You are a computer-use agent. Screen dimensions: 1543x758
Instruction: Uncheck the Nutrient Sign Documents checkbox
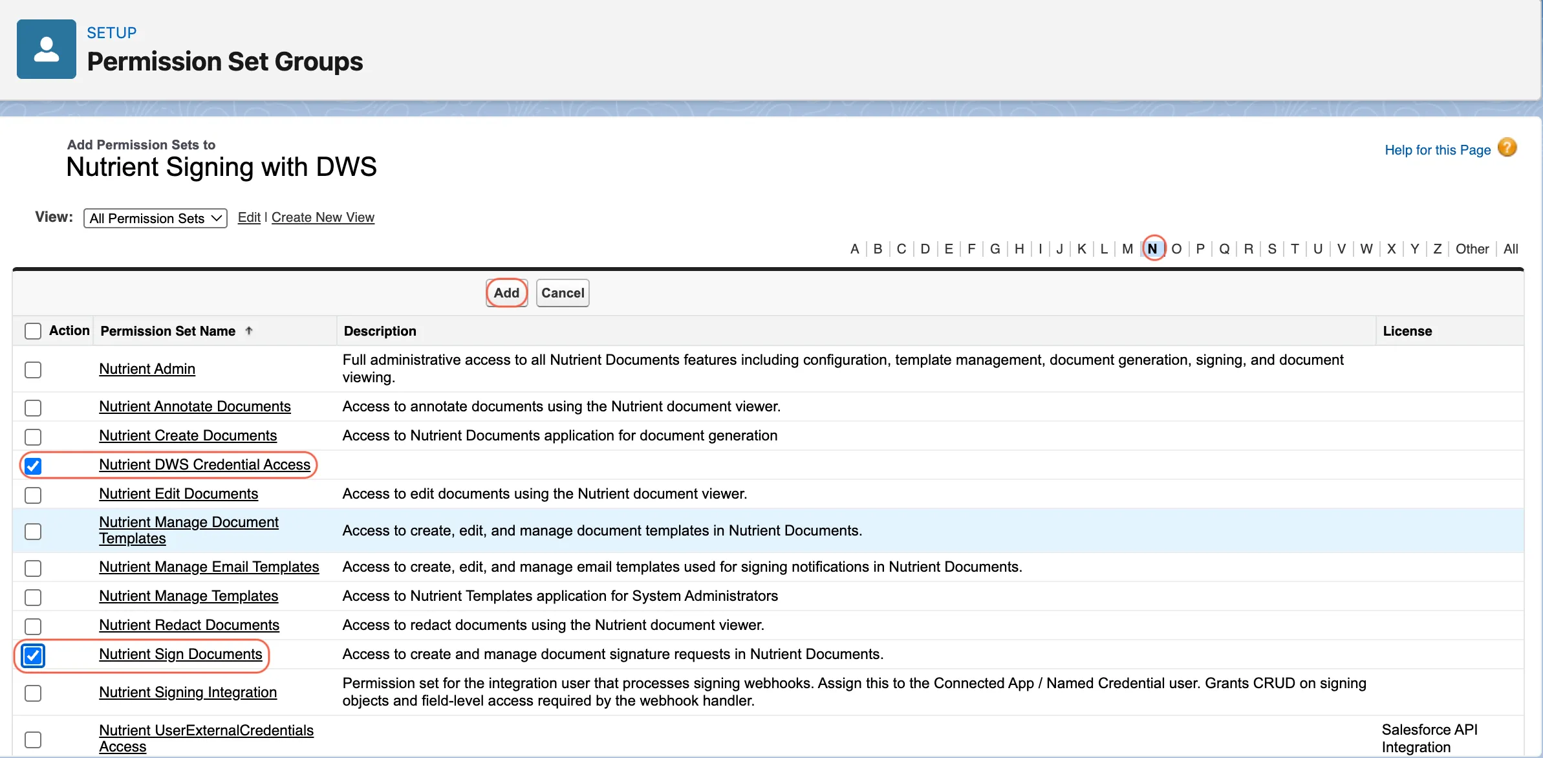(x=33, y=655)
